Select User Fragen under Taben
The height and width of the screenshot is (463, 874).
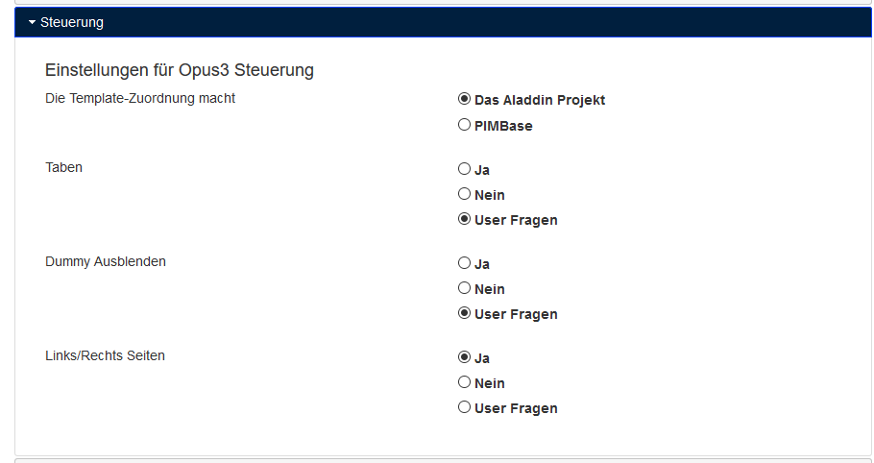tap(465, 219)
